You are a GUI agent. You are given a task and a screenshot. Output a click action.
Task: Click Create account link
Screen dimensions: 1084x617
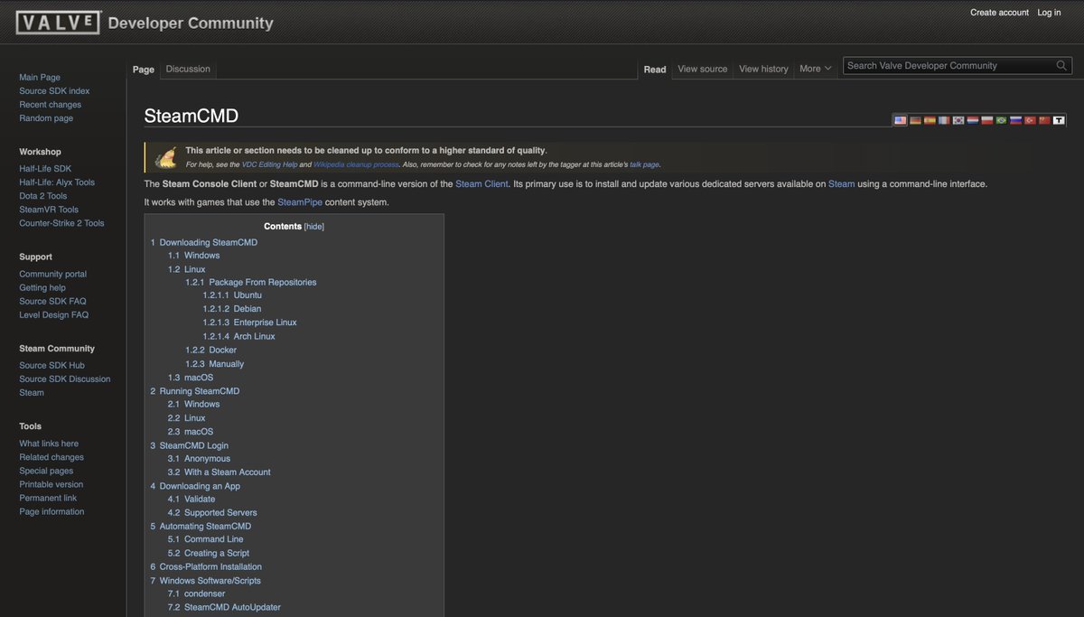pos(999,13)
